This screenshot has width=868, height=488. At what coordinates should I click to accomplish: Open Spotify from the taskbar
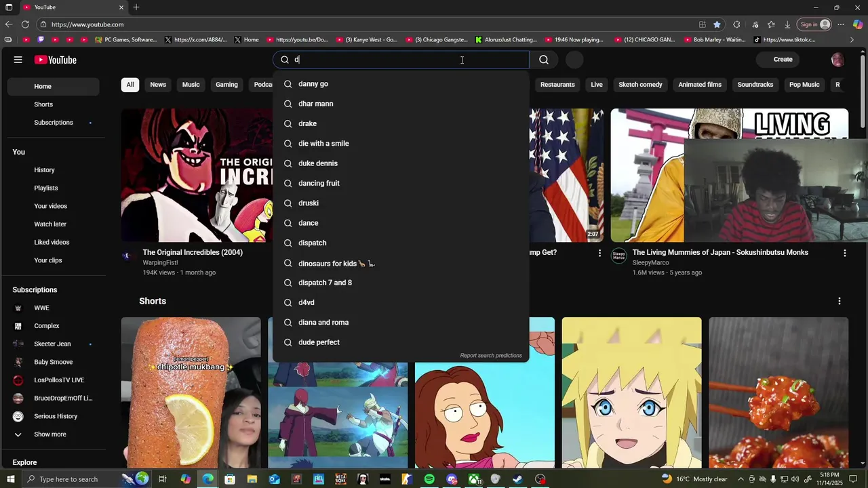429,479
